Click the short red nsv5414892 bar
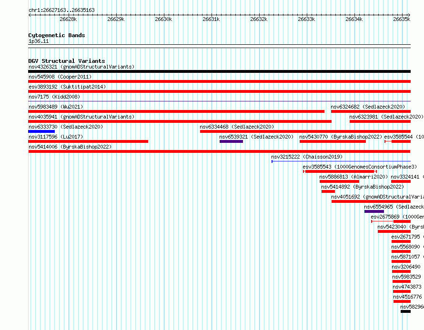The width and height of the screenshot is (424, 330). point(328,191)
